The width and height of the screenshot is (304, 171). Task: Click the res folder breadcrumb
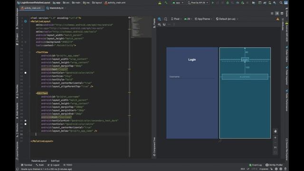86,3
